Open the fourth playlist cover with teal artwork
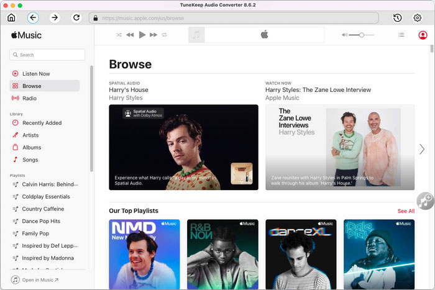 click(x=379, y=254)
